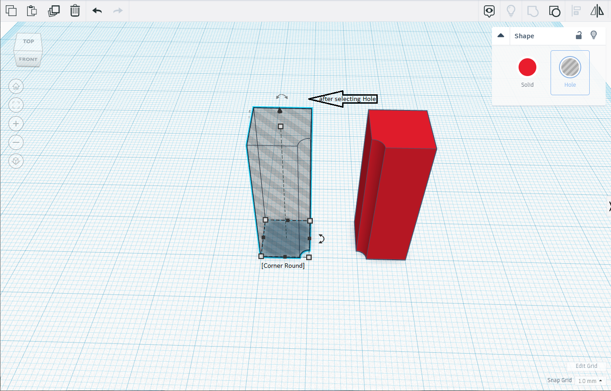The image size is (611, 391).
Task: Fit all shapes in view
Action: (x=16, y=105)
